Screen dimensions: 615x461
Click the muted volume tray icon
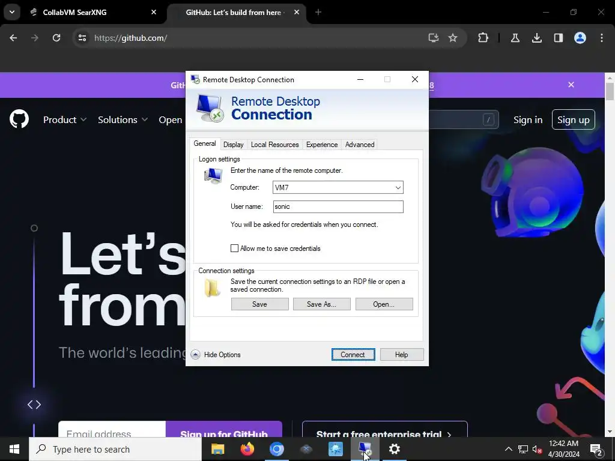click(538, 449)
